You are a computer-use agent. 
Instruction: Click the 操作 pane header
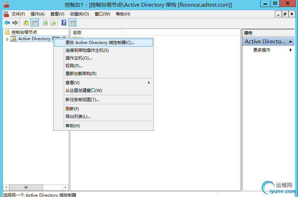tap(268, 33)
